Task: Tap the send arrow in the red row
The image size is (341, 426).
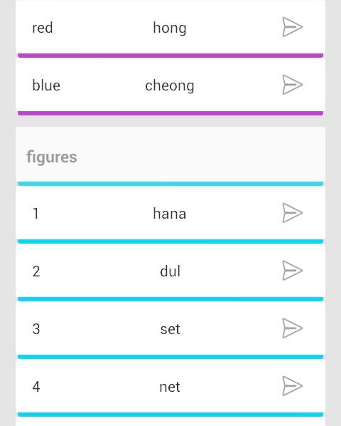Action: point(292,27)
